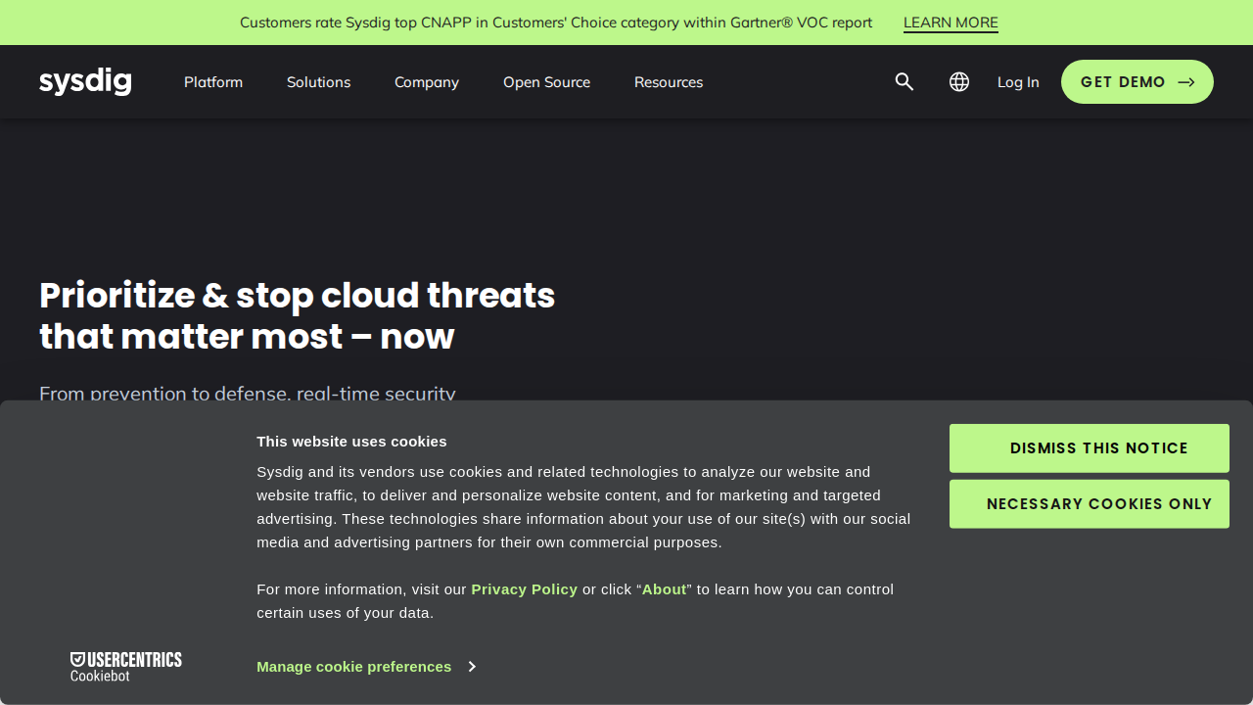Viewport: 1253px width, 705px height.
Task: Open the Privacy Policy link
Action: [x=525, y=589]
